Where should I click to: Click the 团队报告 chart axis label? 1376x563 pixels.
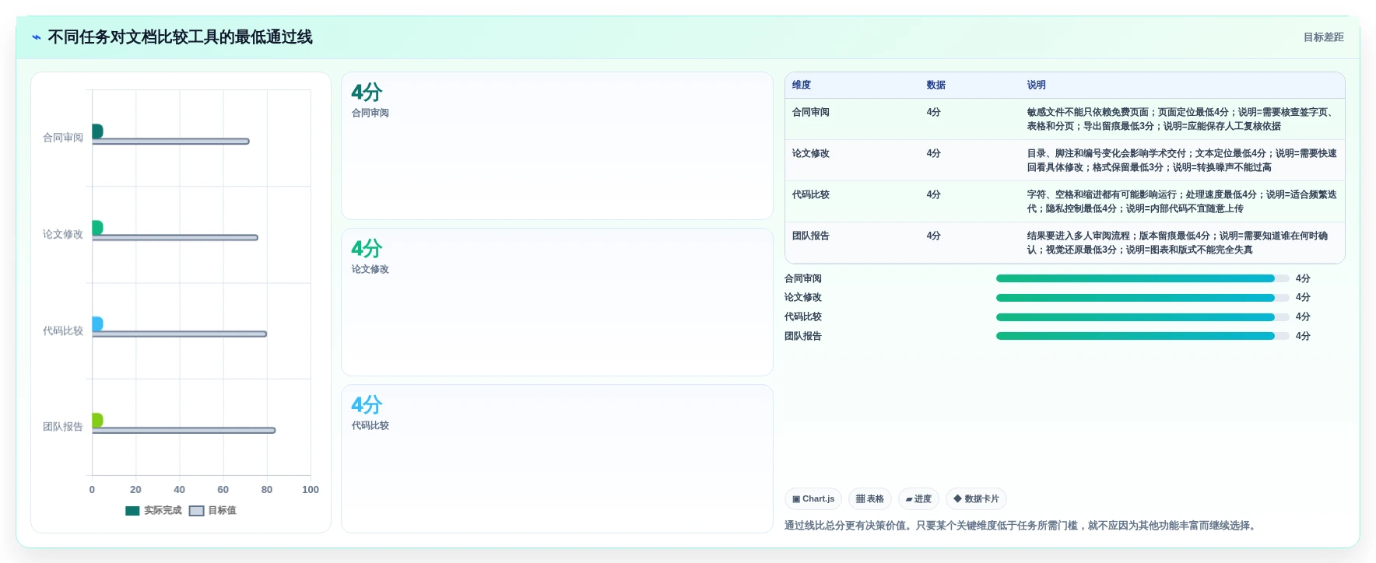63,427
